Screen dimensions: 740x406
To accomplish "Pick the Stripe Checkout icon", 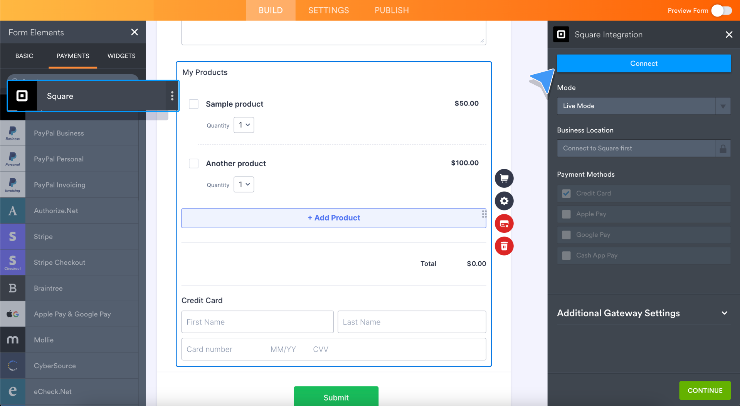I will click(x=13, y=262).
